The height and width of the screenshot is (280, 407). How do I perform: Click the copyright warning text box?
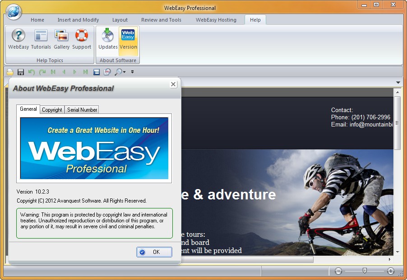coord(94,223)
